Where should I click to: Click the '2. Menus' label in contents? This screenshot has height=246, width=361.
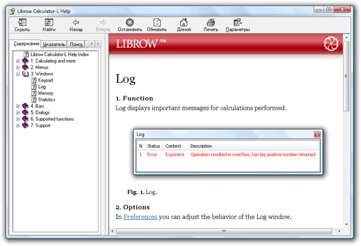[x=39, y=67]
